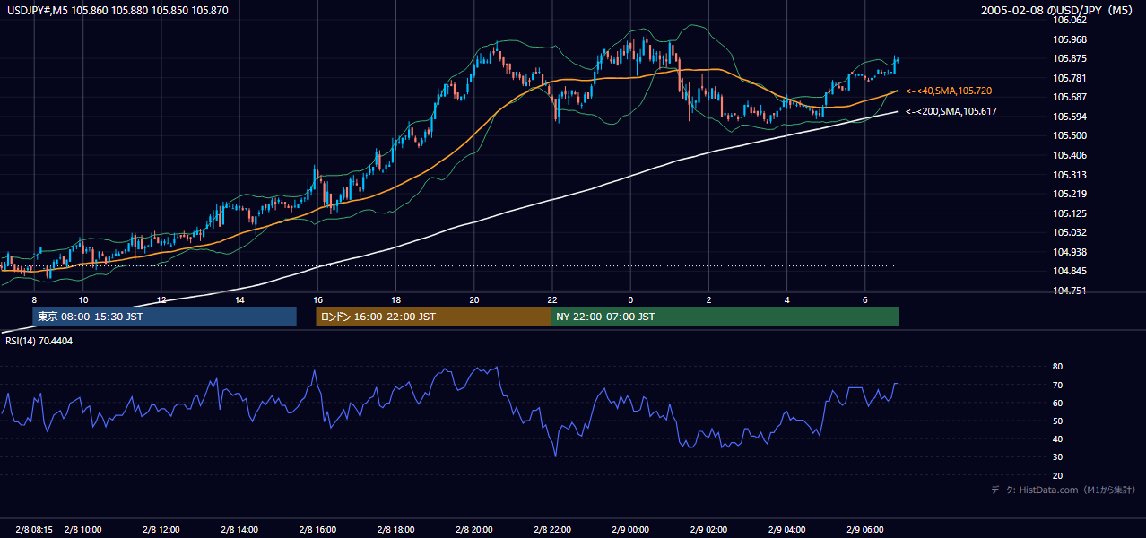This screenshot has height=538, width=1146.
Task: Click the 2/8 14:00 date label
Action: (239, 530)
